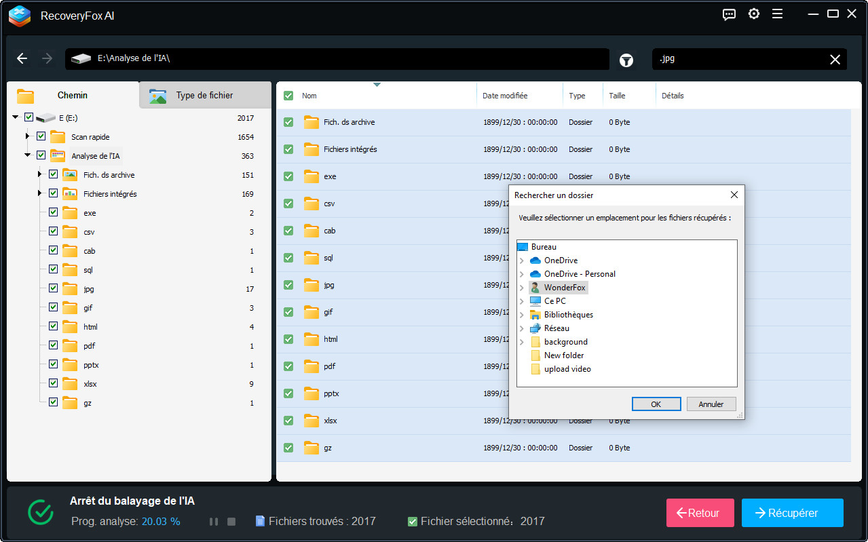Expand OneDrive in folder dialog
This screenshot has width=868, height=542.
point(522,260)
